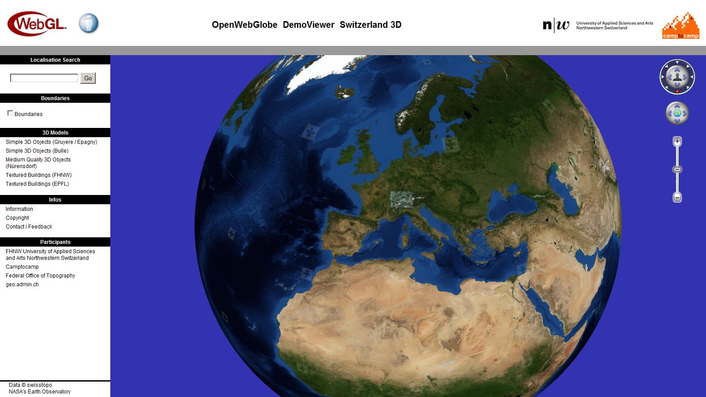Screen dimensions: 706x397
Task: Click the red north marker on the compass
Action: tap(677, 91)
